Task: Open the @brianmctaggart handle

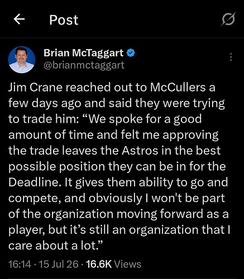Action: 84,65
